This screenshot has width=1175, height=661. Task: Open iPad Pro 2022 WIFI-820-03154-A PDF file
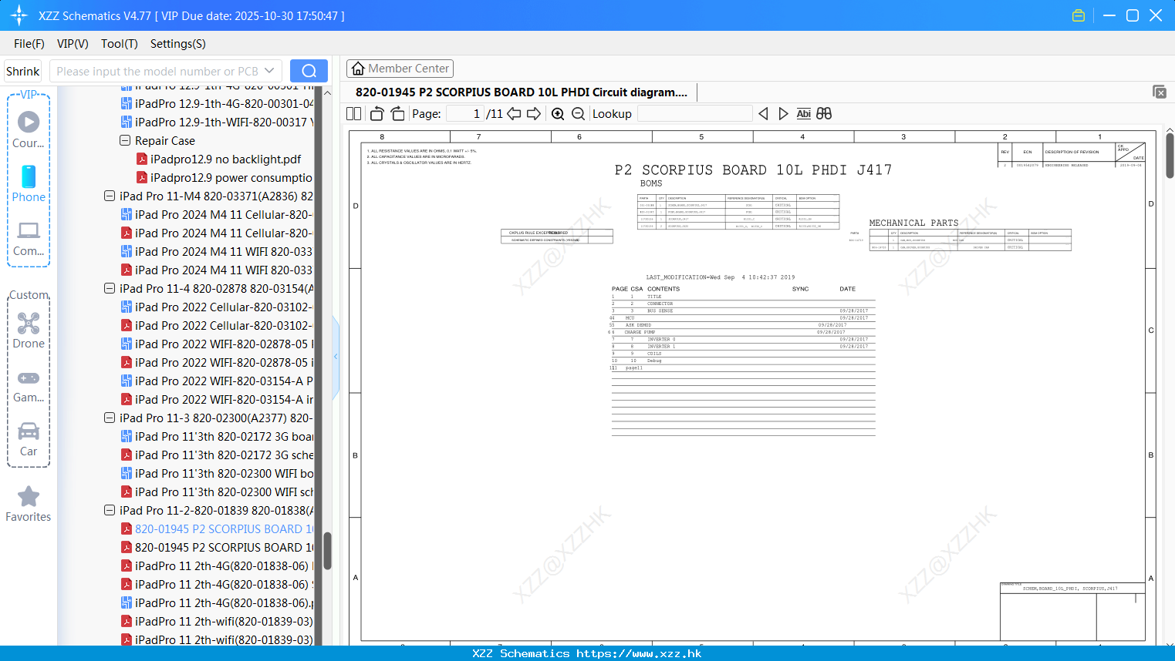pyautogui.click(x=217, y=399)
